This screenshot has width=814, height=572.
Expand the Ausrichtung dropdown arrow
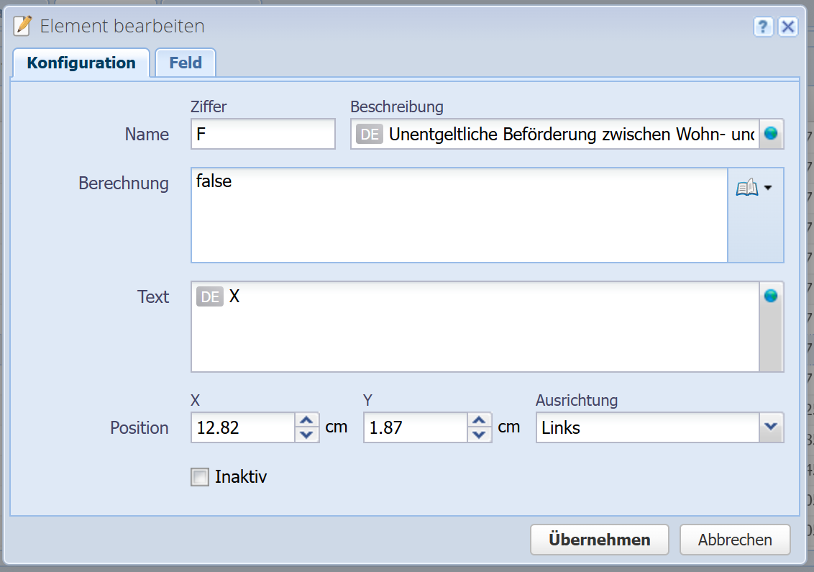(771, 427)
